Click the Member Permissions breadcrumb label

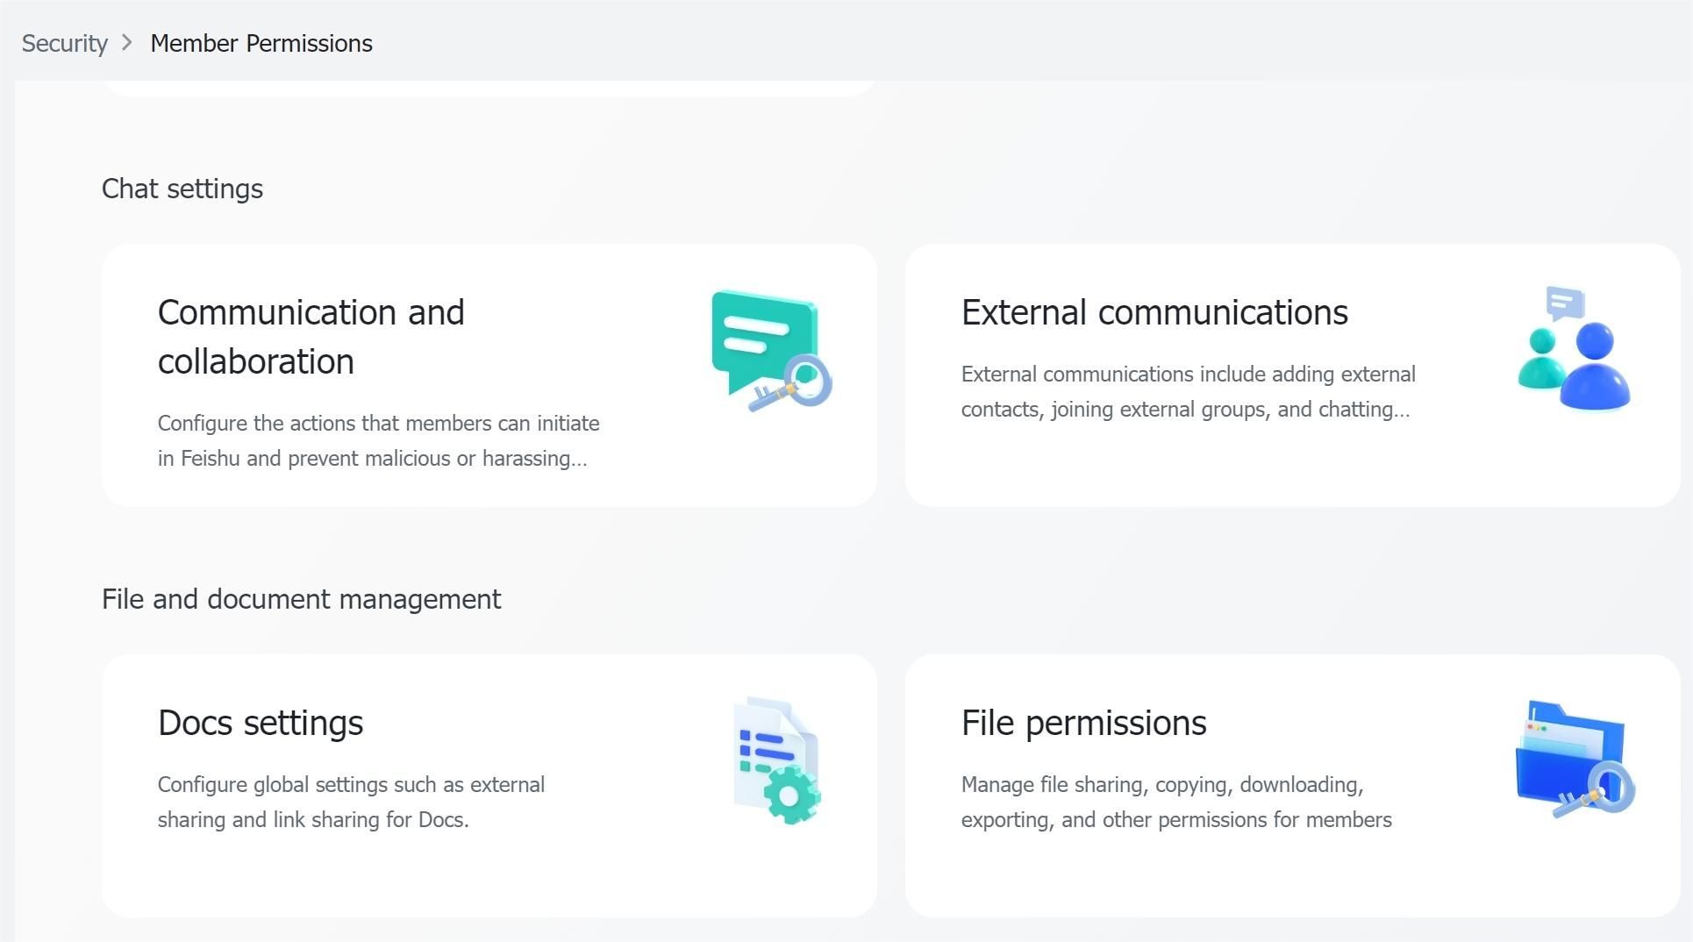click(x=261, y=43)
